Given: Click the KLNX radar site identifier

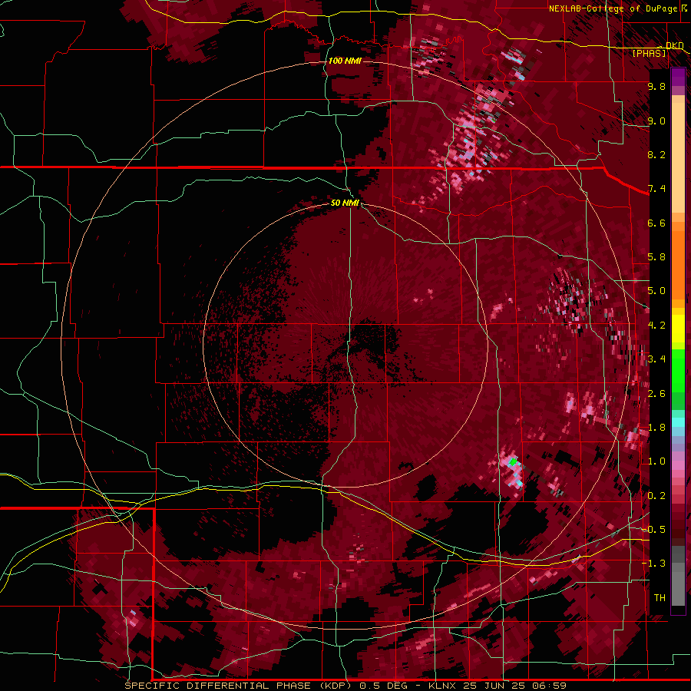Looking at the screenshot, I should click(441, 686).
